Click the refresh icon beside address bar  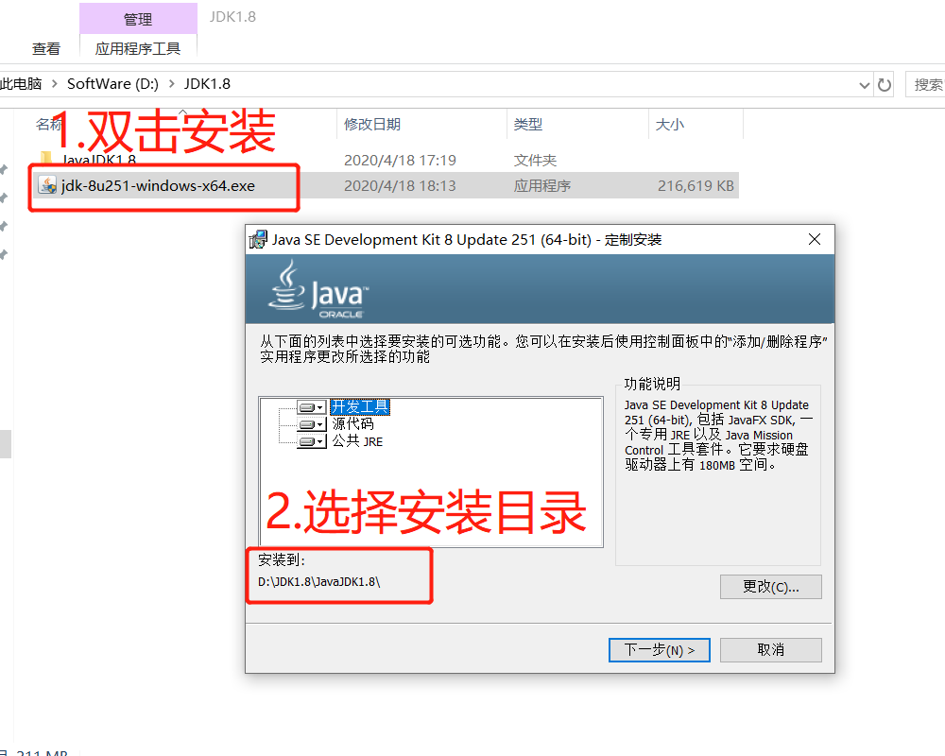pos(885,84)
